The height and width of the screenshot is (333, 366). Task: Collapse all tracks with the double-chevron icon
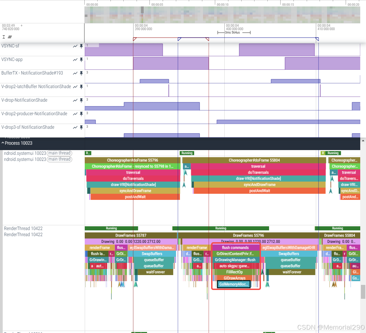coord(4,37)
